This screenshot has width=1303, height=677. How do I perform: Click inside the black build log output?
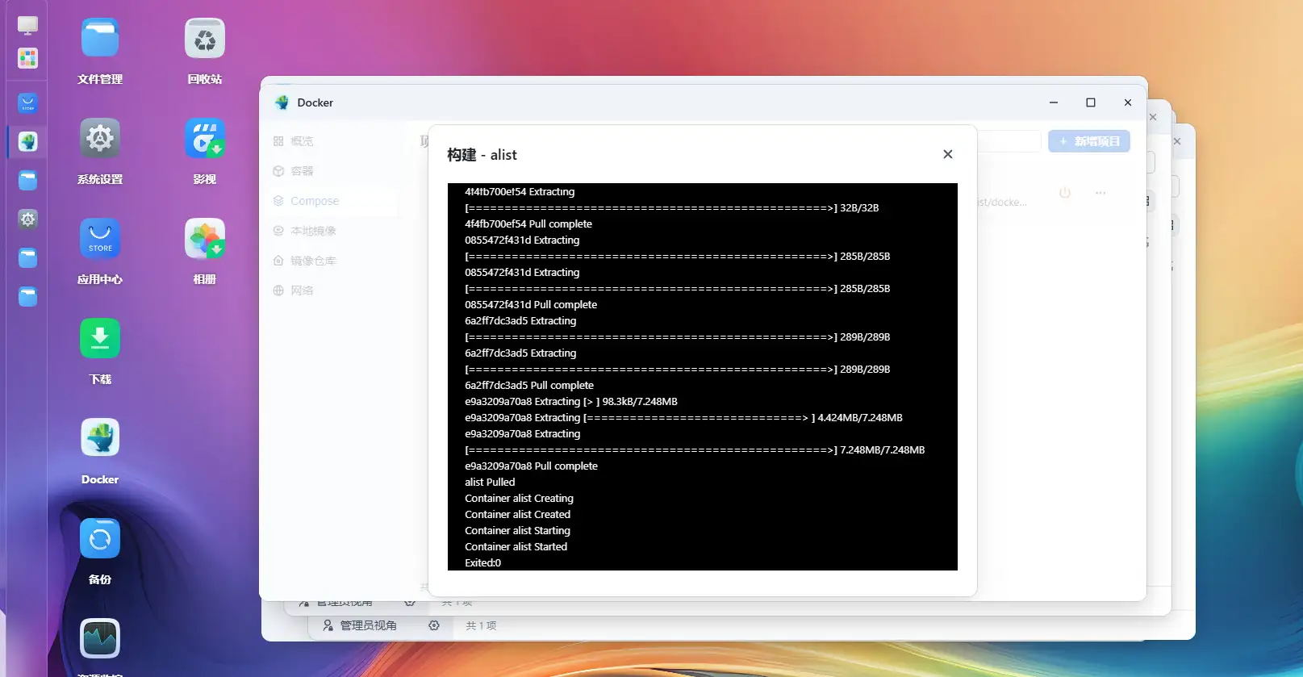click(702, 376)
